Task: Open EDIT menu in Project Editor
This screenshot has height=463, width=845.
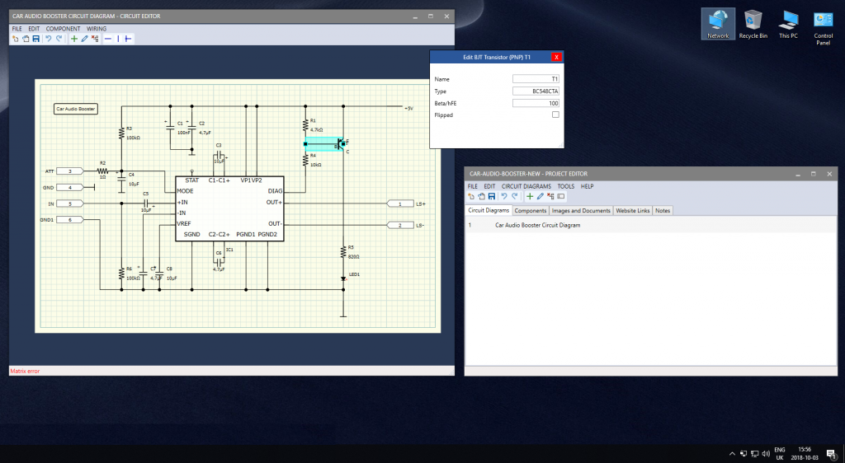Action: tap(489, 186)
